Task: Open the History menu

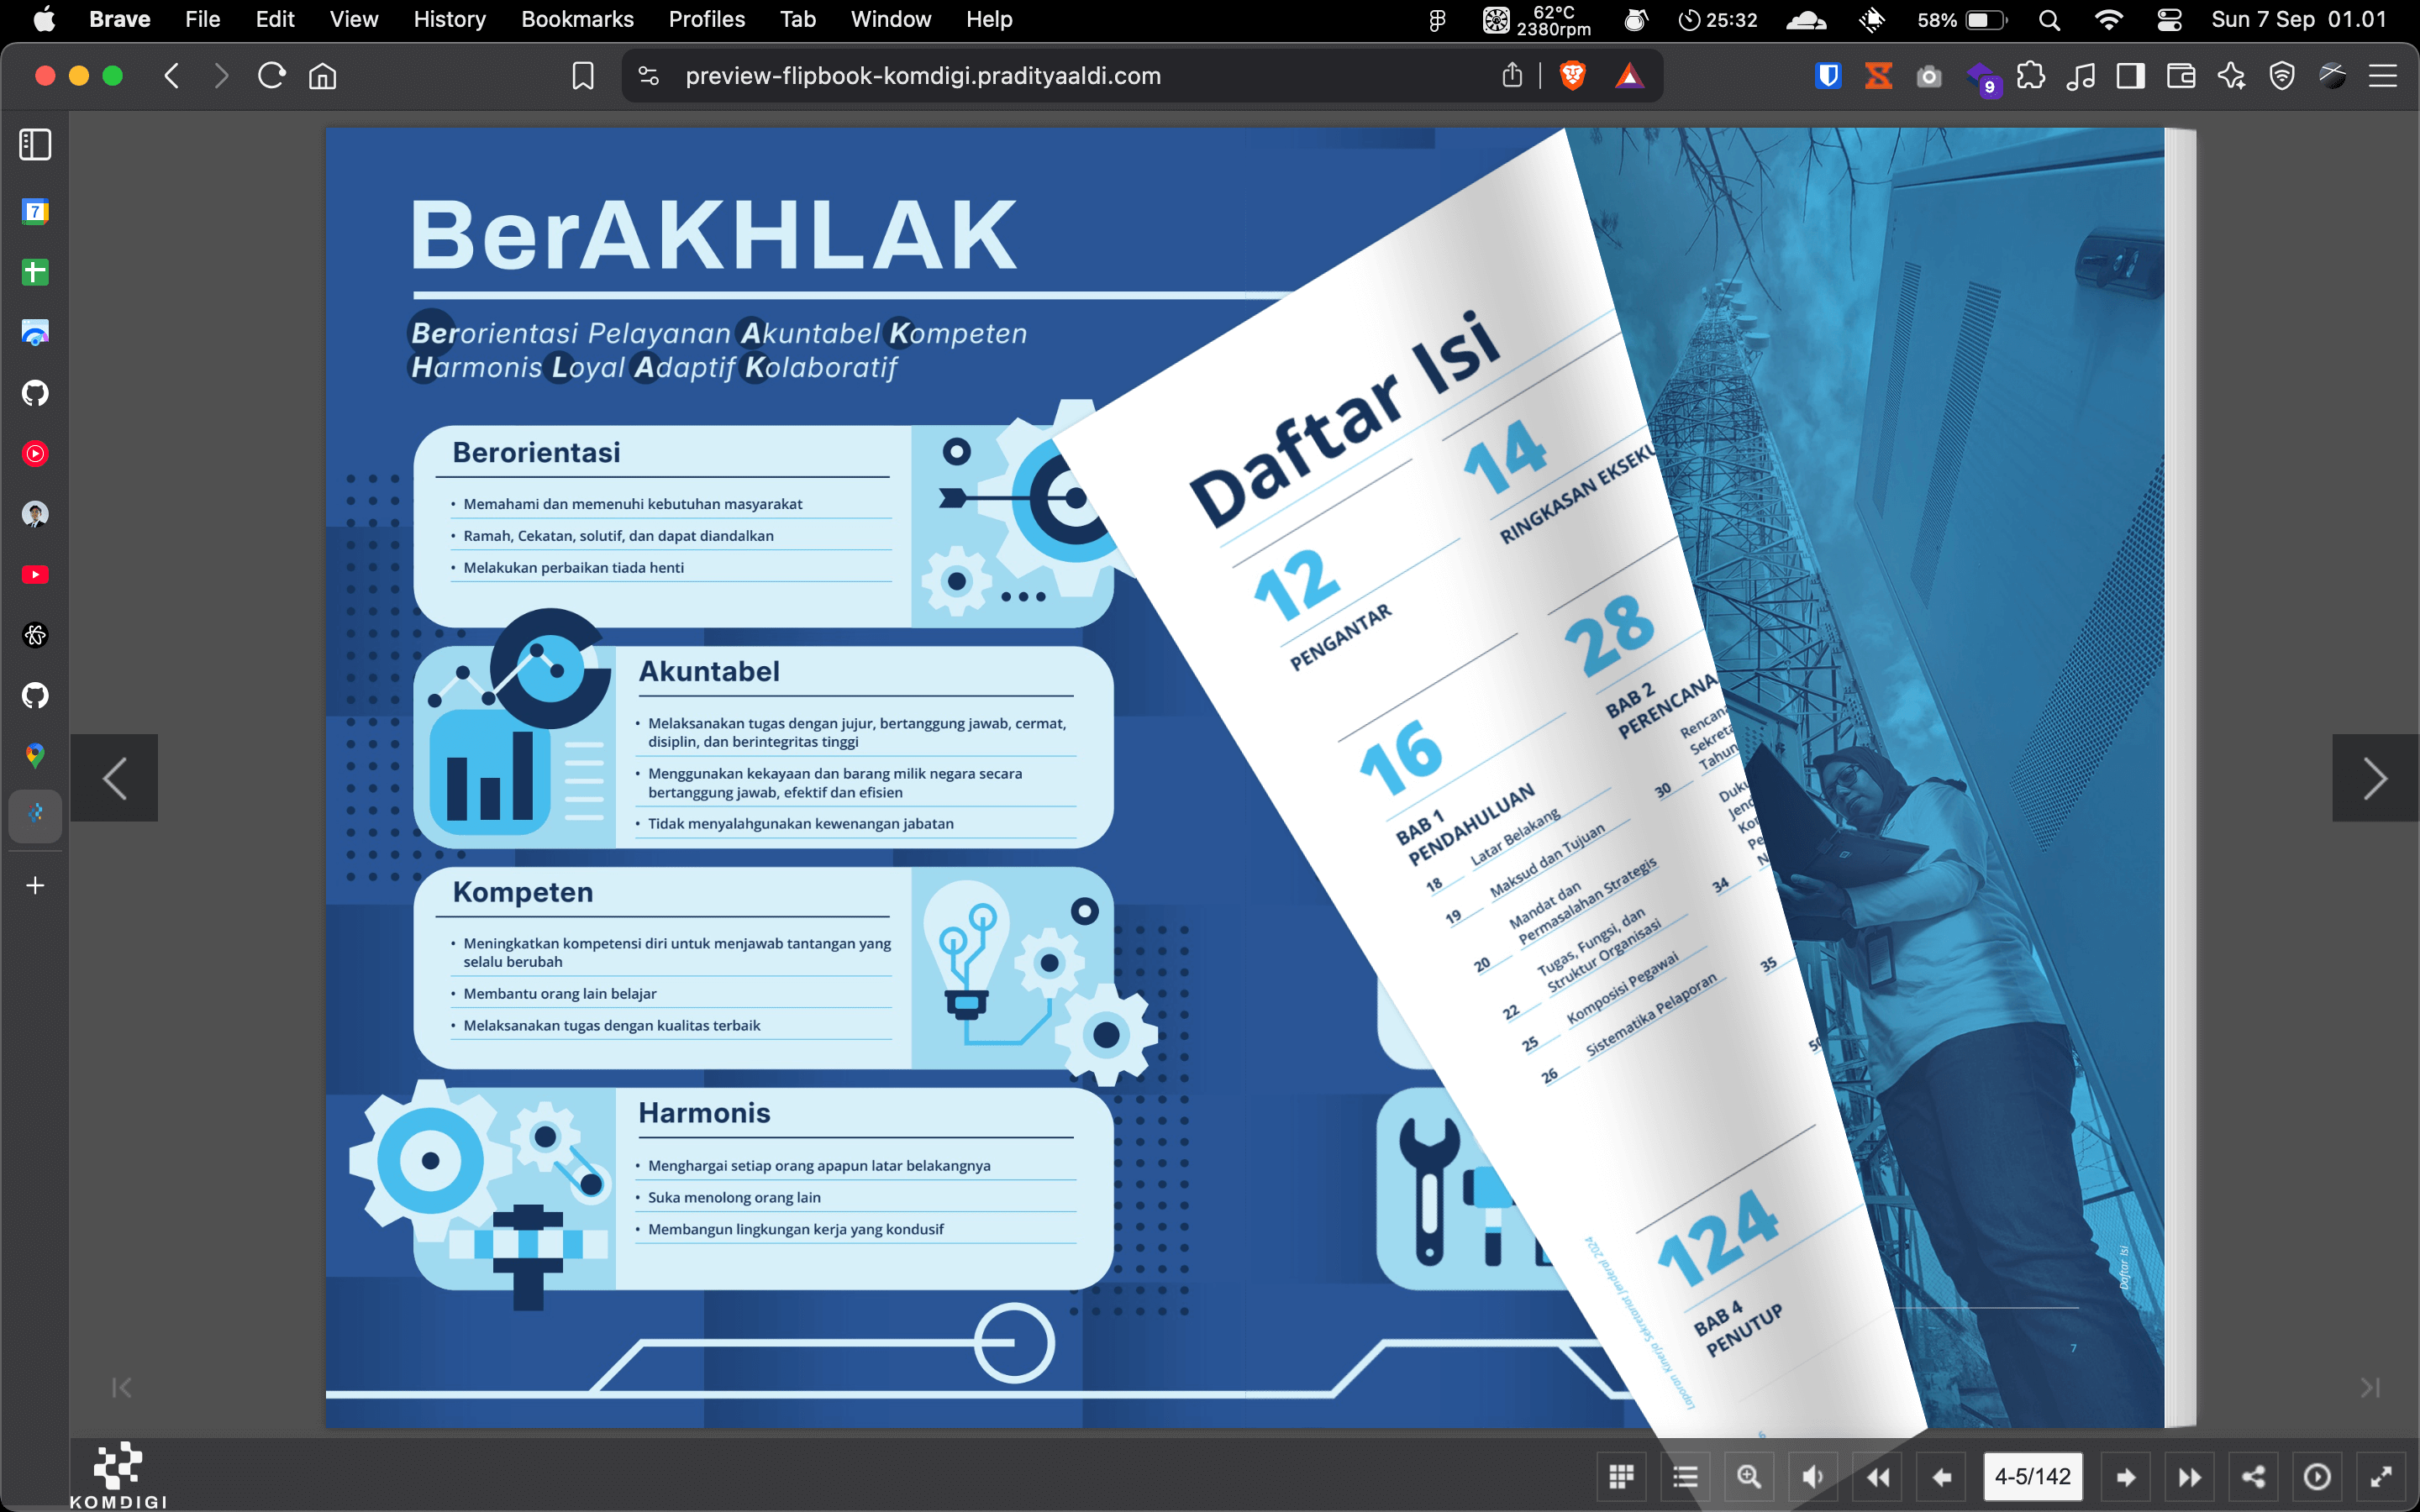Action: pos(449,19)
